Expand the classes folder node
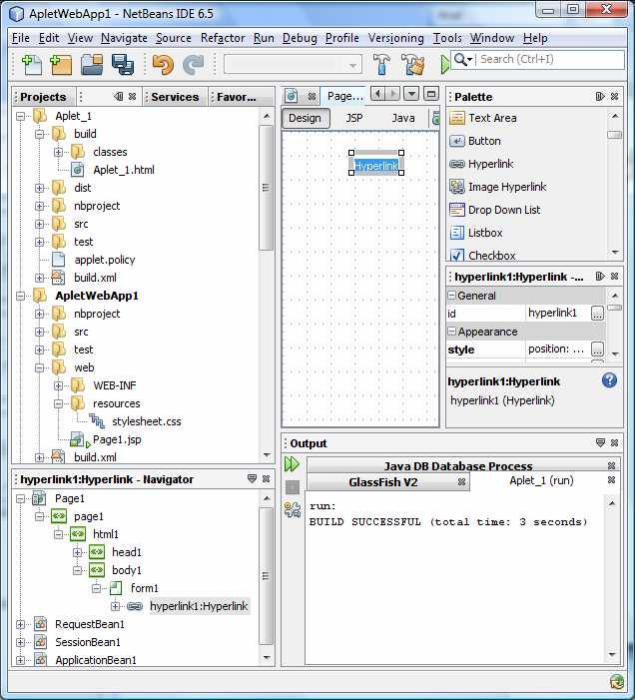 coord(58,152)
